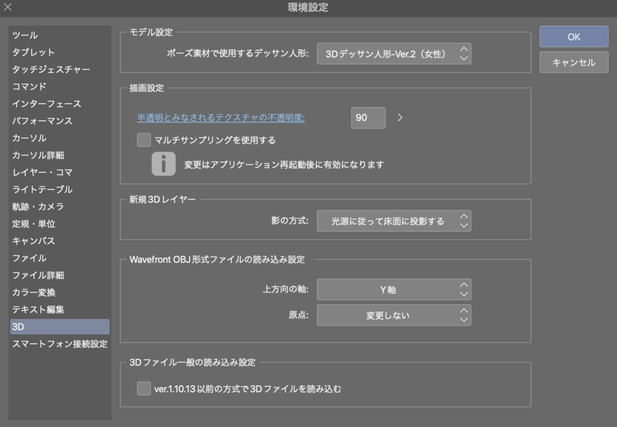Open ファイル詳細 settings category
The height and width of the screenshot is (427, 617).
[x=60, y=275]
